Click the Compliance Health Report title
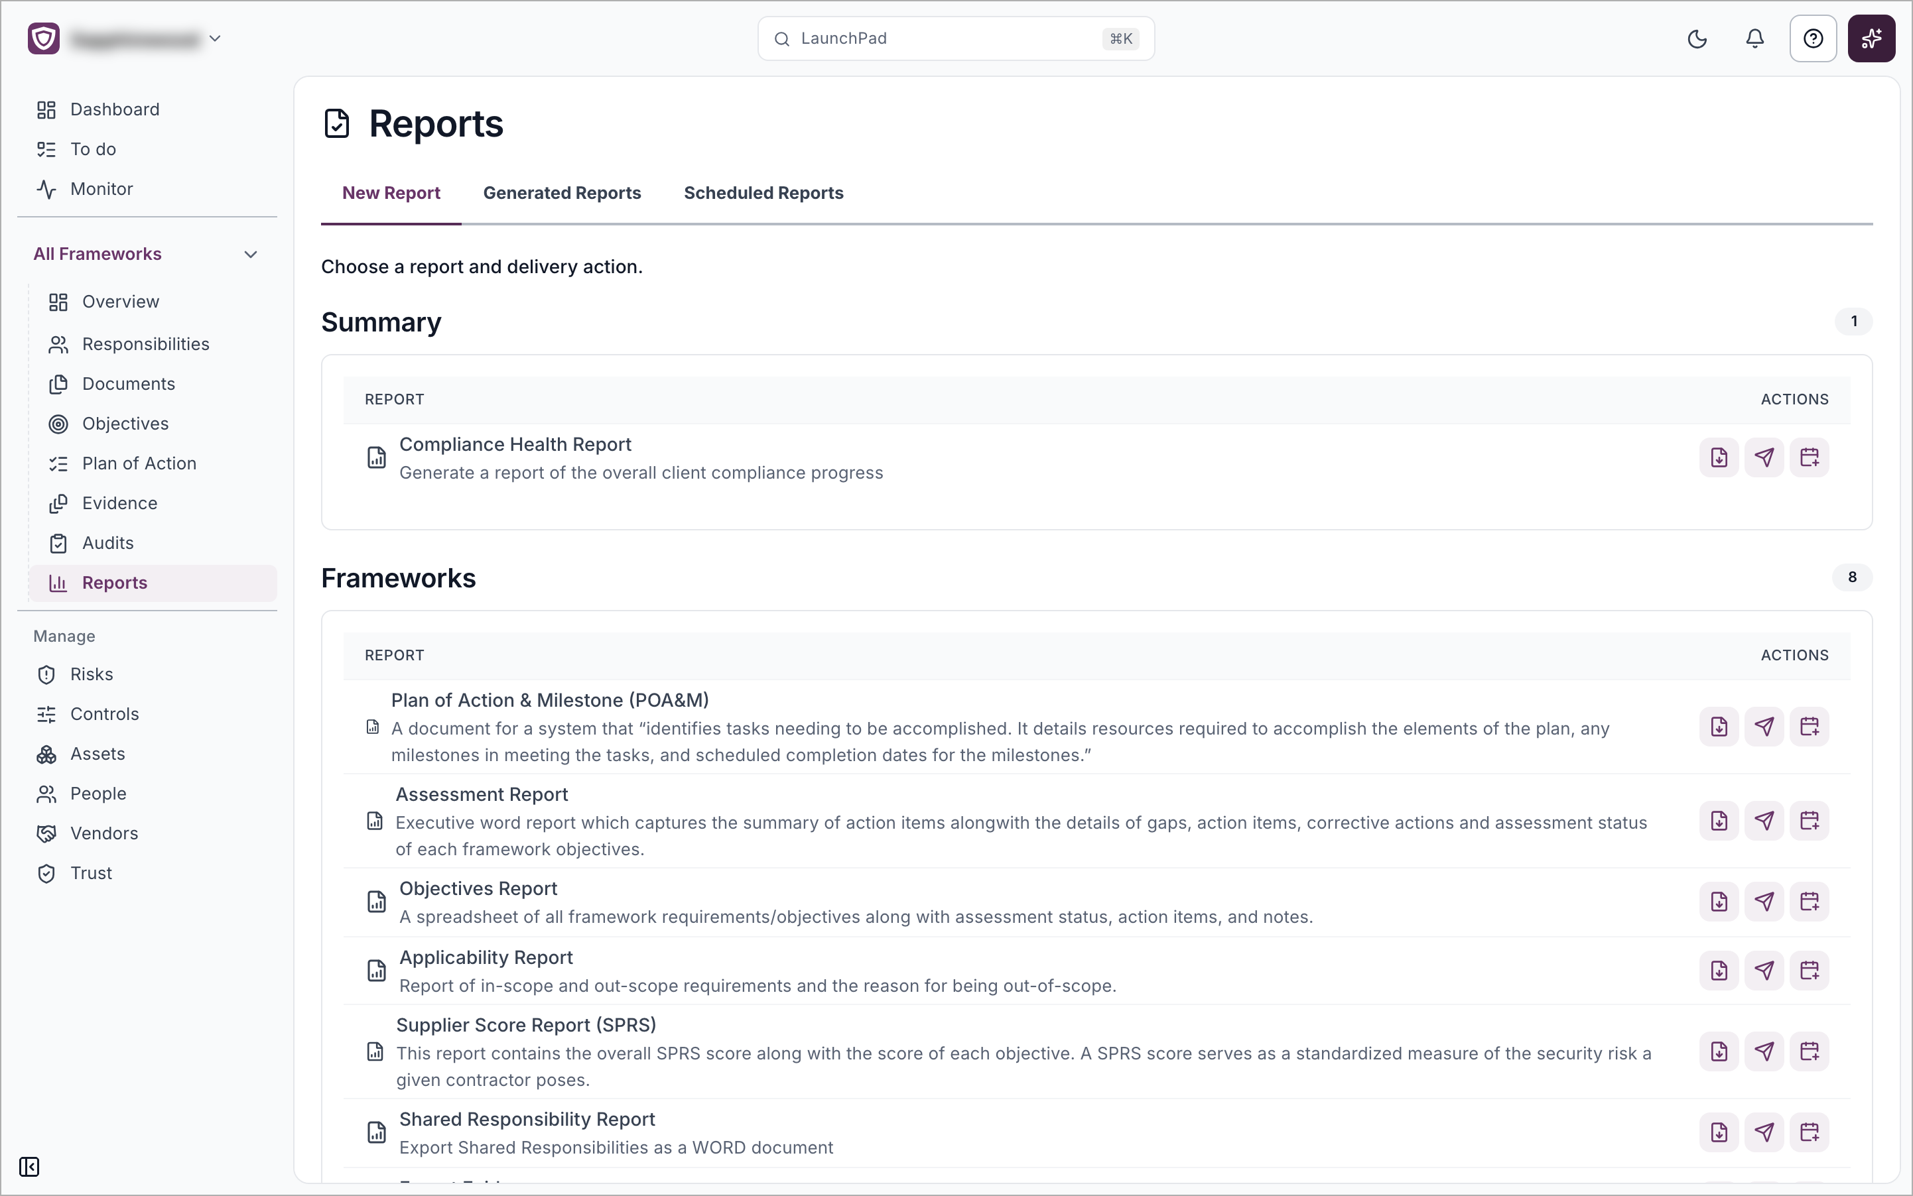1913x1196 pixels. (x=515, y=445)
